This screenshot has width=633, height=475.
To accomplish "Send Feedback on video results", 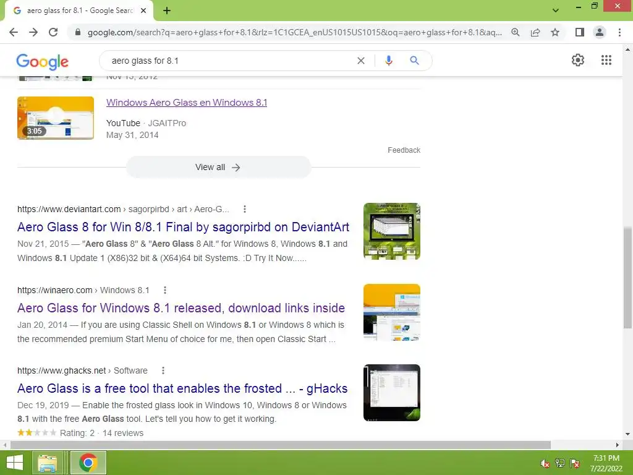I will coord(404,150).
